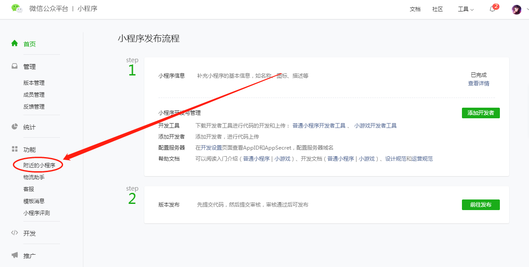Click the 查看详情 link
This screenshot has height=267, width=529.
point(478,83)
